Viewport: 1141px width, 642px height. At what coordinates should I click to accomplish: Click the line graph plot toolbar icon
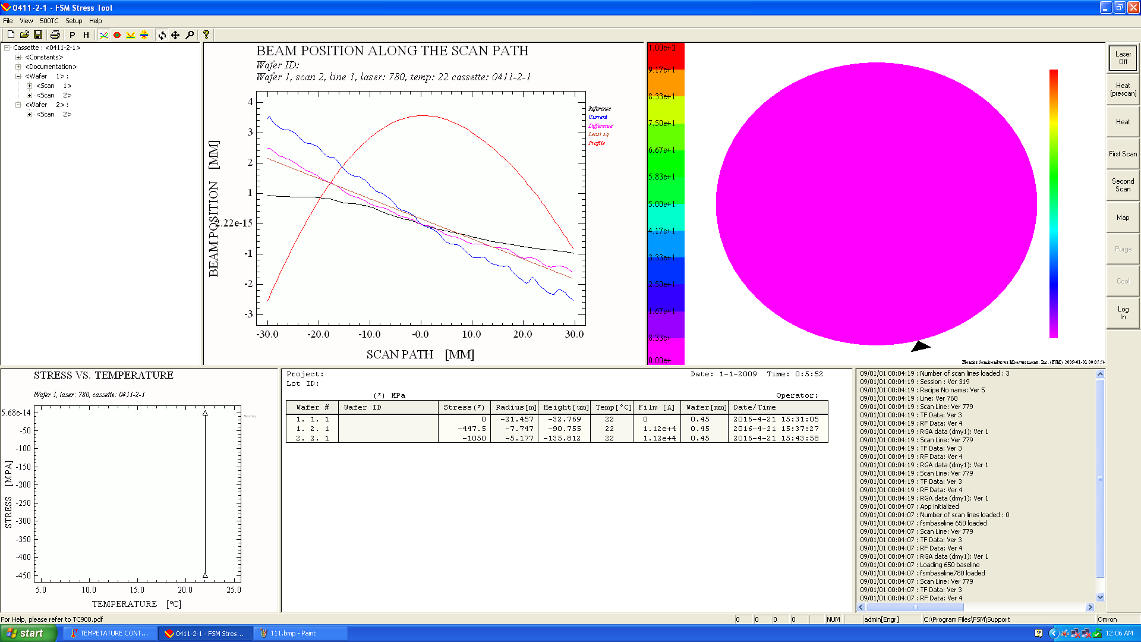point(104,35)
